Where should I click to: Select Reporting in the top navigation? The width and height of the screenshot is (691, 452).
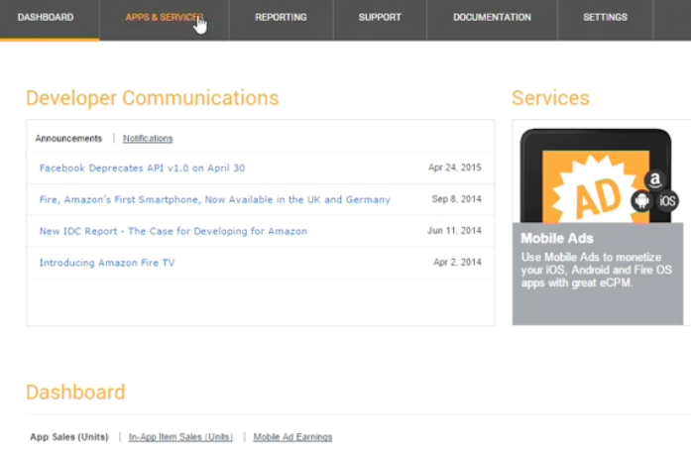click(281, 18)
